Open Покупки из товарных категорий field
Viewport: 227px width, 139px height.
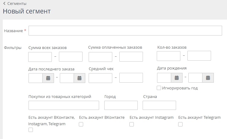pos(64,105)
